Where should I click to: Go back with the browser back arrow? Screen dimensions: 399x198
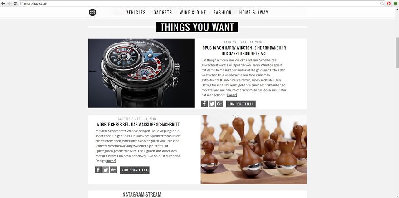coord(3,4)
